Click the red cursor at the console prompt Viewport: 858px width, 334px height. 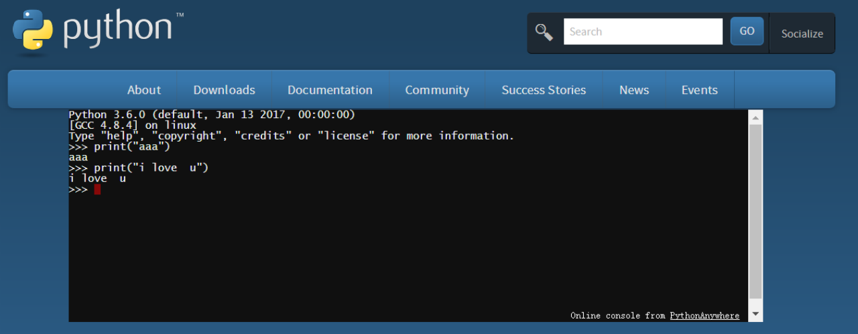click(x=97, y=189)
